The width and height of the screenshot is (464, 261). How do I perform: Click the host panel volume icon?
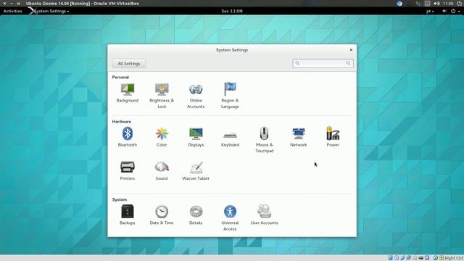coord(436,4)
